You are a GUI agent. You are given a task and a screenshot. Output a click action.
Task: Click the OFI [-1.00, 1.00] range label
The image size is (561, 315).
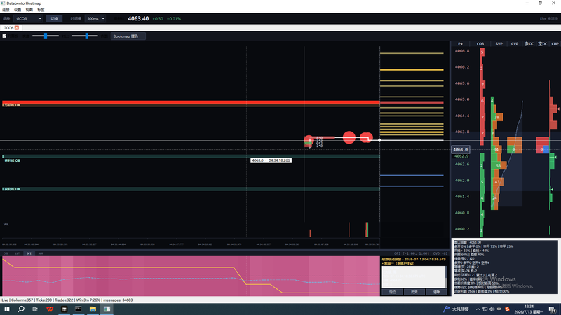click(x=411, y=253)
